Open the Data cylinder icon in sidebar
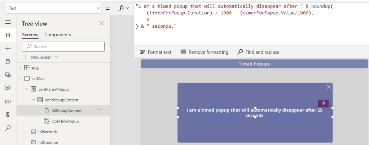 [8, 62]
